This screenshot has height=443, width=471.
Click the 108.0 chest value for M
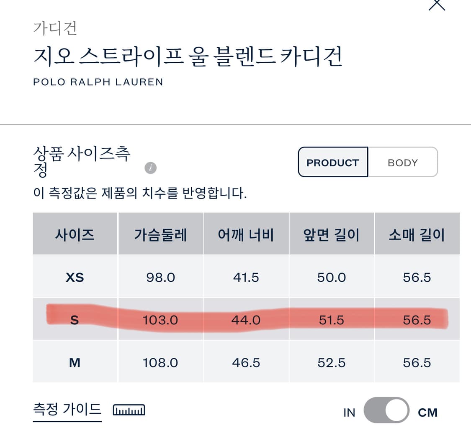pos(160,363)
